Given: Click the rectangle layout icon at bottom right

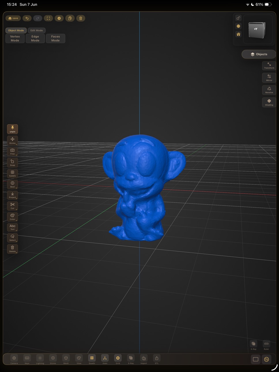Looking at the screenshot, I should tap(256, 359).
